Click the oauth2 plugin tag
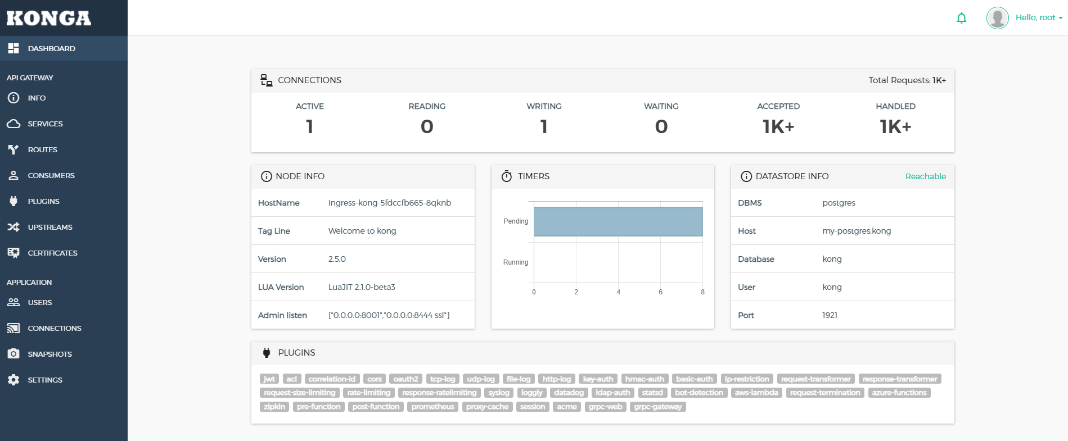 tap(406, 379)
